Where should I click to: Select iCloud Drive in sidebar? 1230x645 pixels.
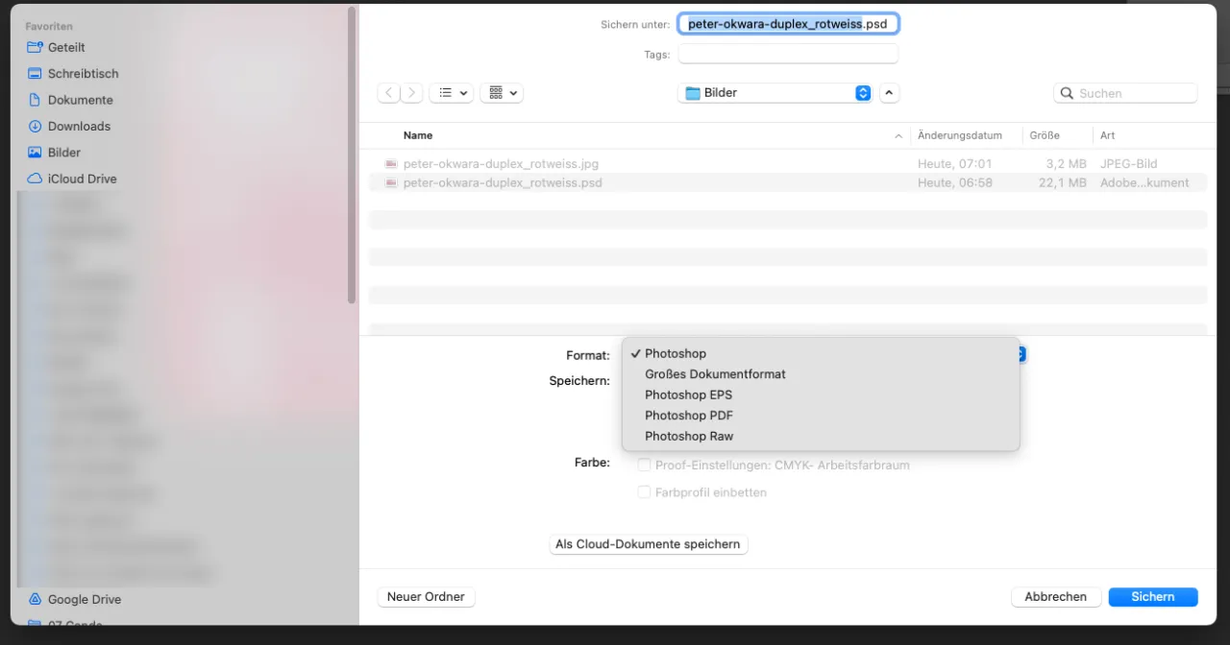[82, 179]
